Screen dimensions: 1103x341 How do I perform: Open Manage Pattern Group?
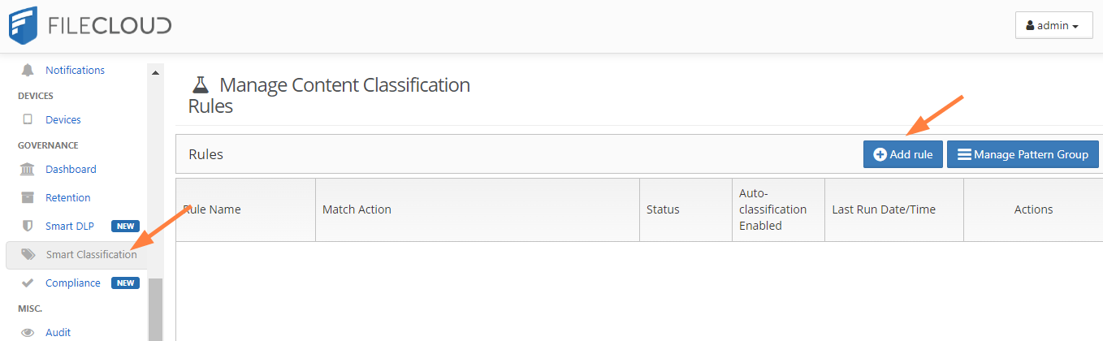click(1023, 154)
